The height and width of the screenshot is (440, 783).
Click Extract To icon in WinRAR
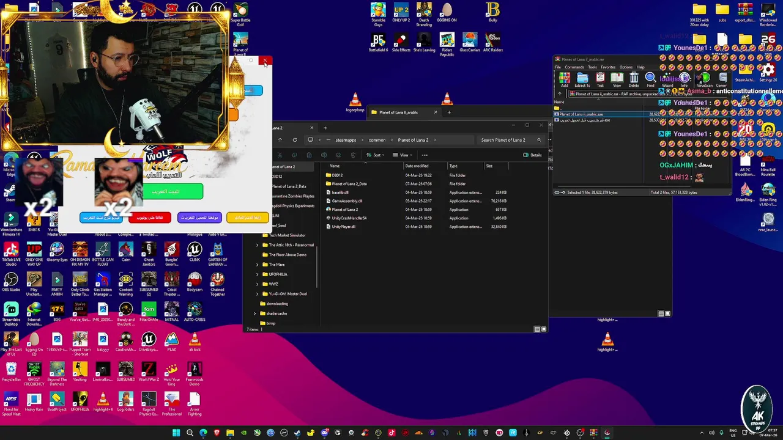coord(582,79)
